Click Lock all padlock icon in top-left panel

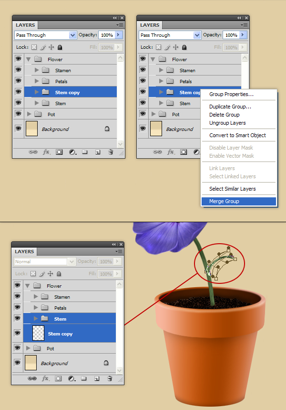[60, 47]
